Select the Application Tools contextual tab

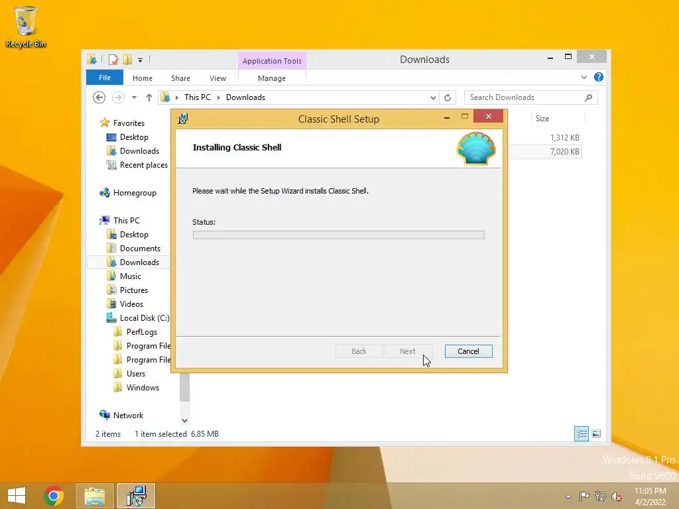272,61
